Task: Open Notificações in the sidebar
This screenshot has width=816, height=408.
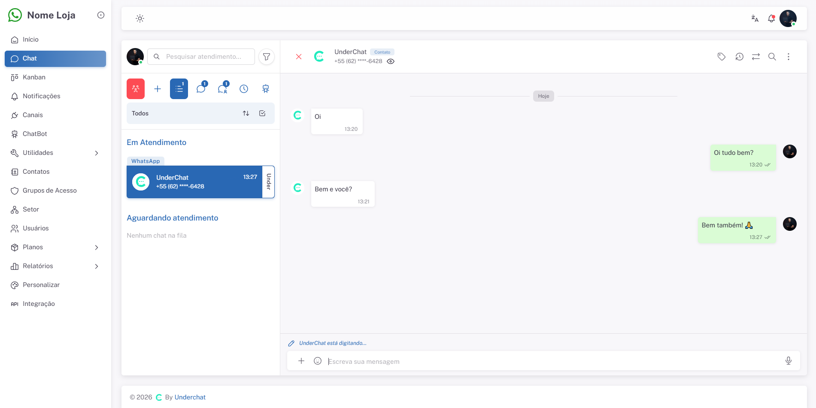Action: (55, 96)
